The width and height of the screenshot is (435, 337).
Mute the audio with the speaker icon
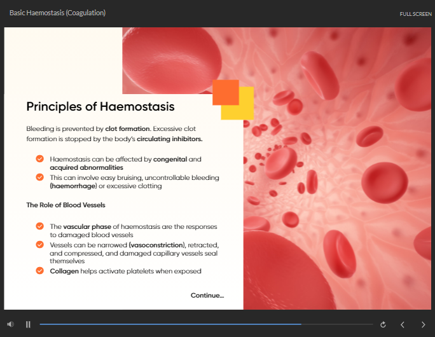point(11,324)
